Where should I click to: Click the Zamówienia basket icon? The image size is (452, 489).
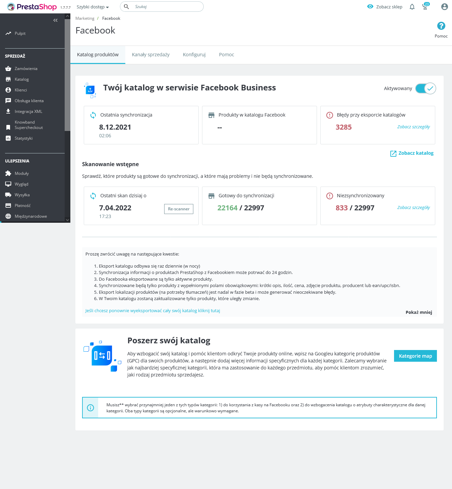pos(8,69)
